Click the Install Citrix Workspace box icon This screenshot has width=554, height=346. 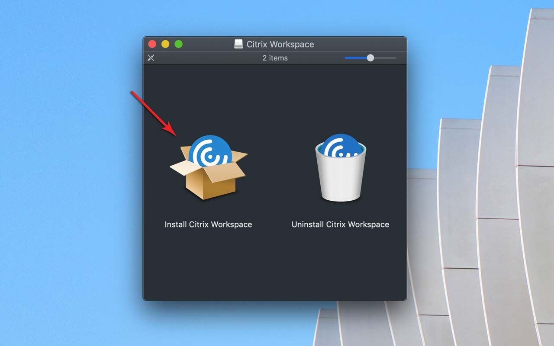click(209, 169)
